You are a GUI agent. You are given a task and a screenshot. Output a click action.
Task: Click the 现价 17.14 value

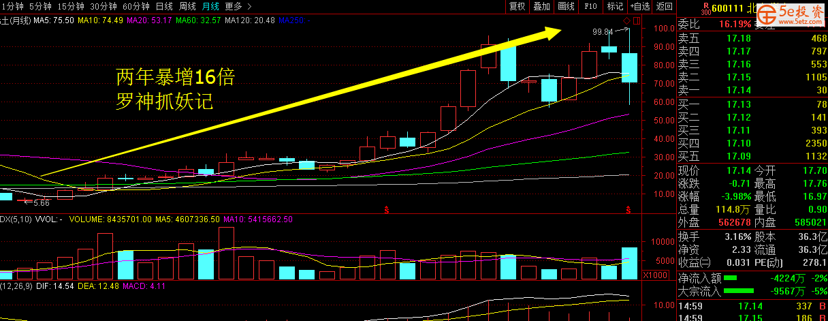click(x=739, y=170)
